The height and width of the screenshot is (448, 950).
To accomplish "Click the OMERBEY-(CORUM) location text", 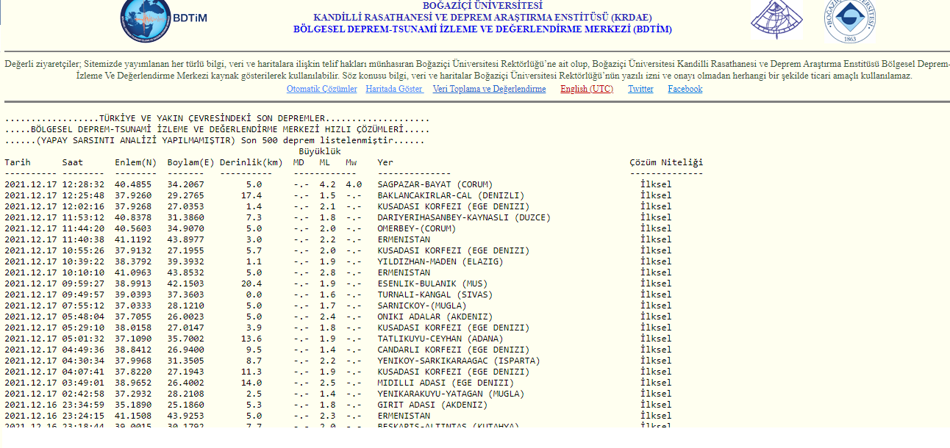I will pyautogui.click(x=417, y=228).
